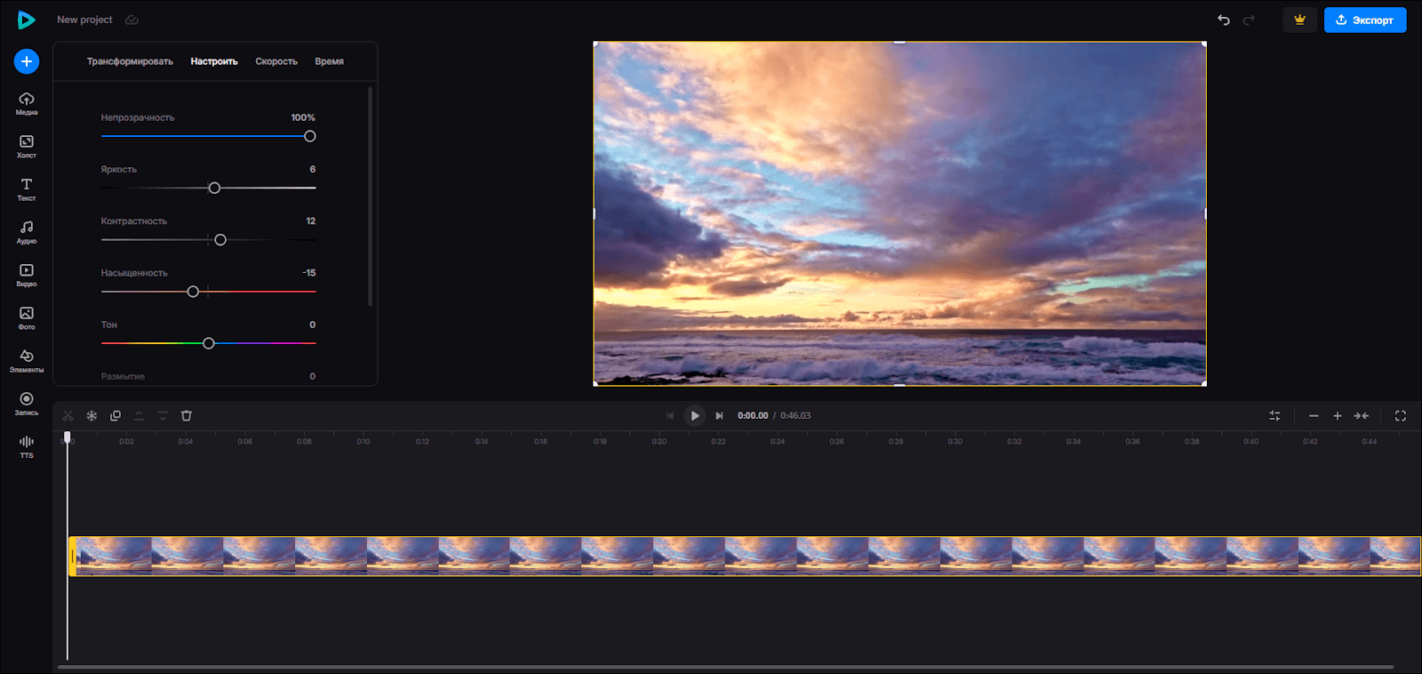The image size is (1422, 674).
Task: Toggle fullscreen preview mode
Action: [1401, 415]
